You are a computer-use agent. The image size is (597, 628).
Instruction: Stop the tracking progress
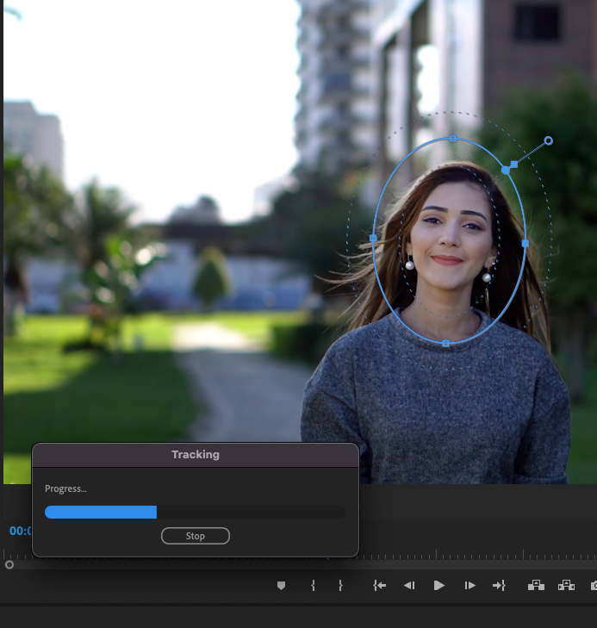coord(196,536)
